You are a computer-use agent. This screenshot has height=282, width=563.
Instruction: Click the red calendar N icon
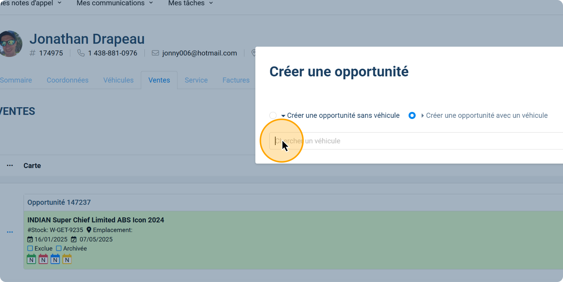(43, 259)
